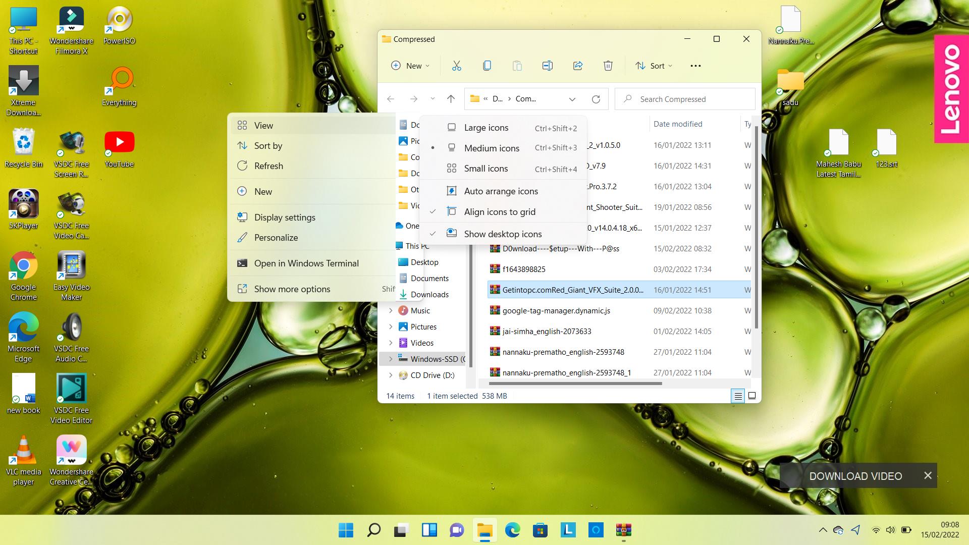Choose Sort by in the context menu
This screenshot has height=545, width=969.
(268, 146)
